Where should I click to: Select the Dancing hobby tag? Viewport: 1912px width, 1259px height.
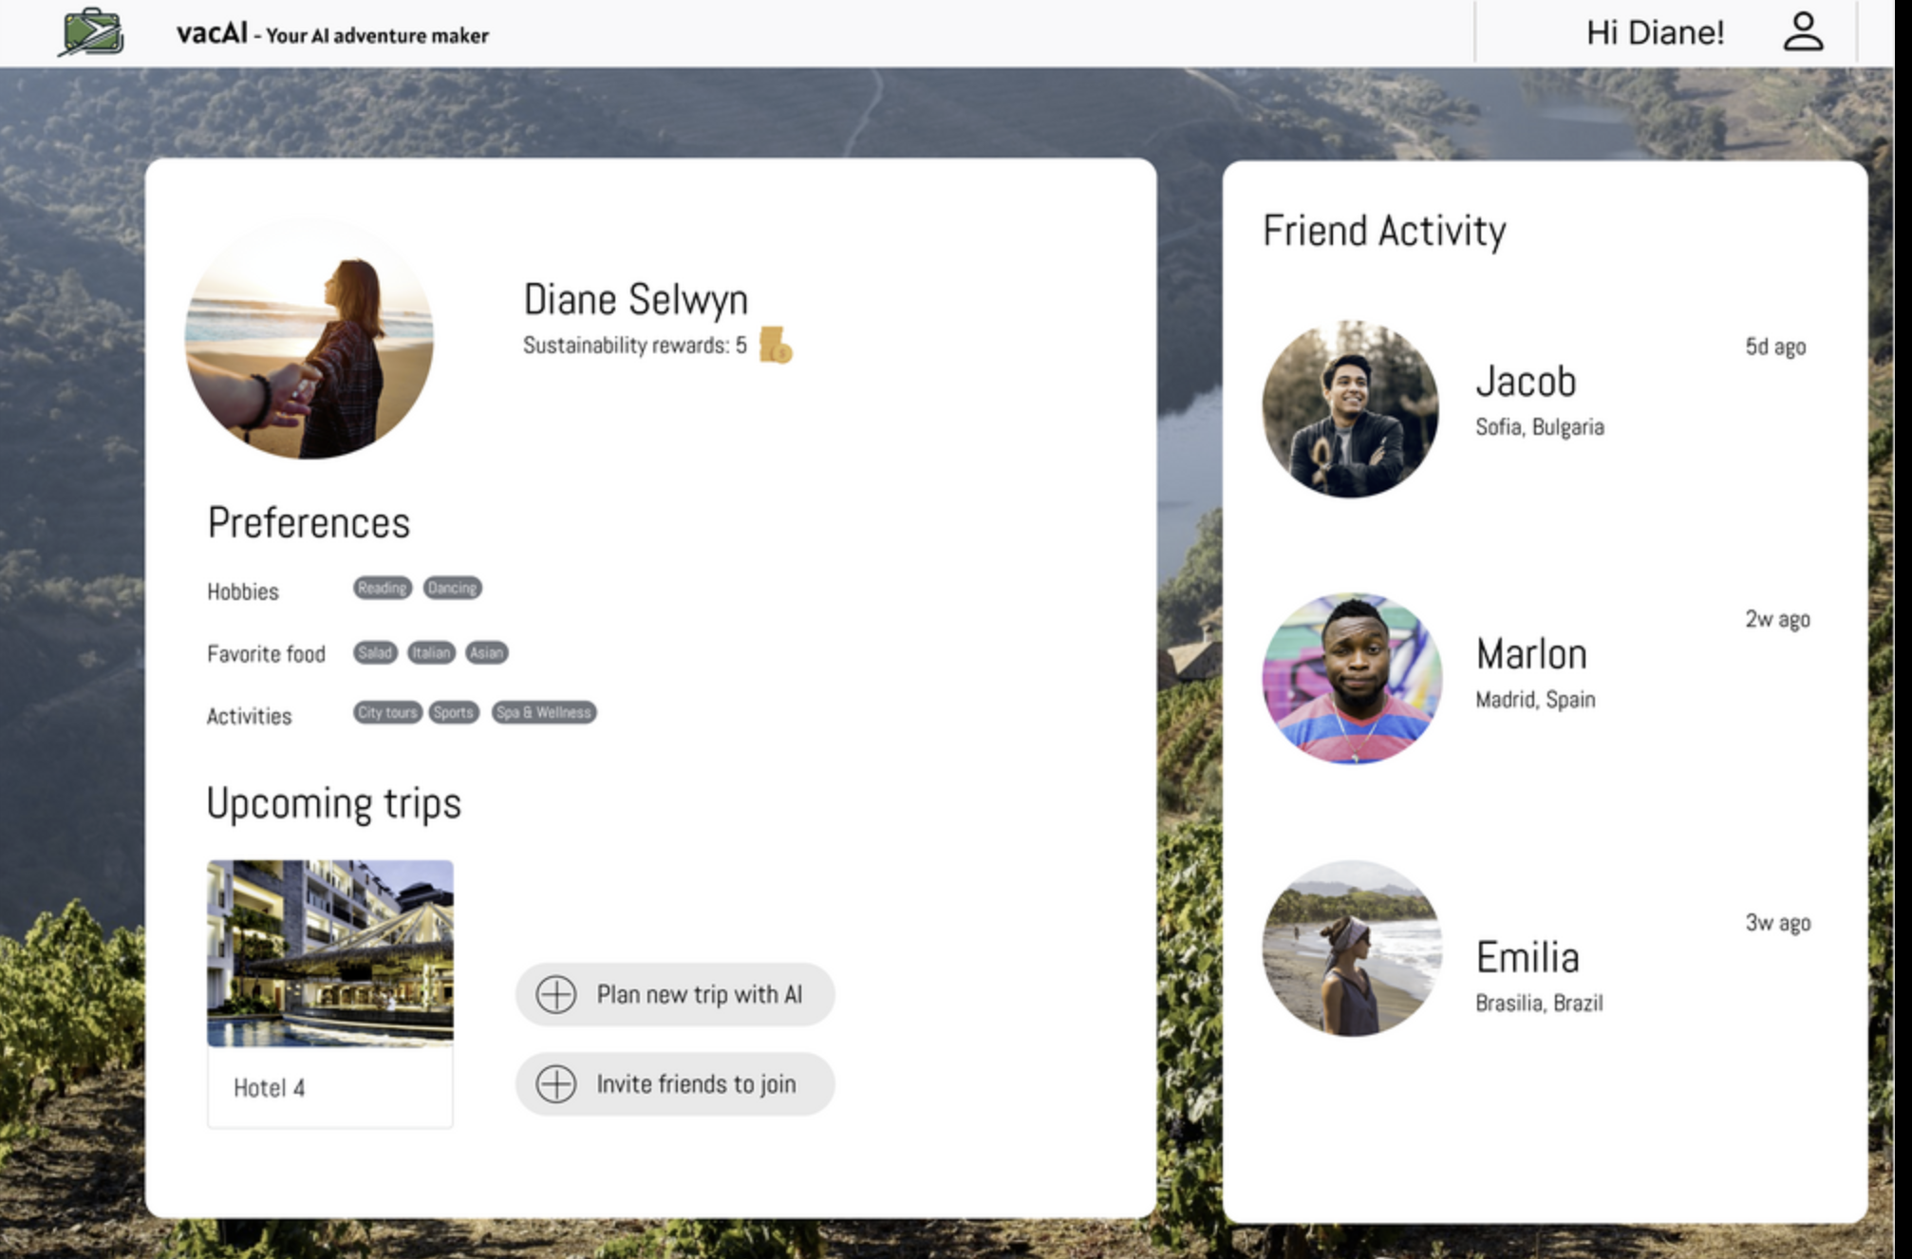coord(452,588)
